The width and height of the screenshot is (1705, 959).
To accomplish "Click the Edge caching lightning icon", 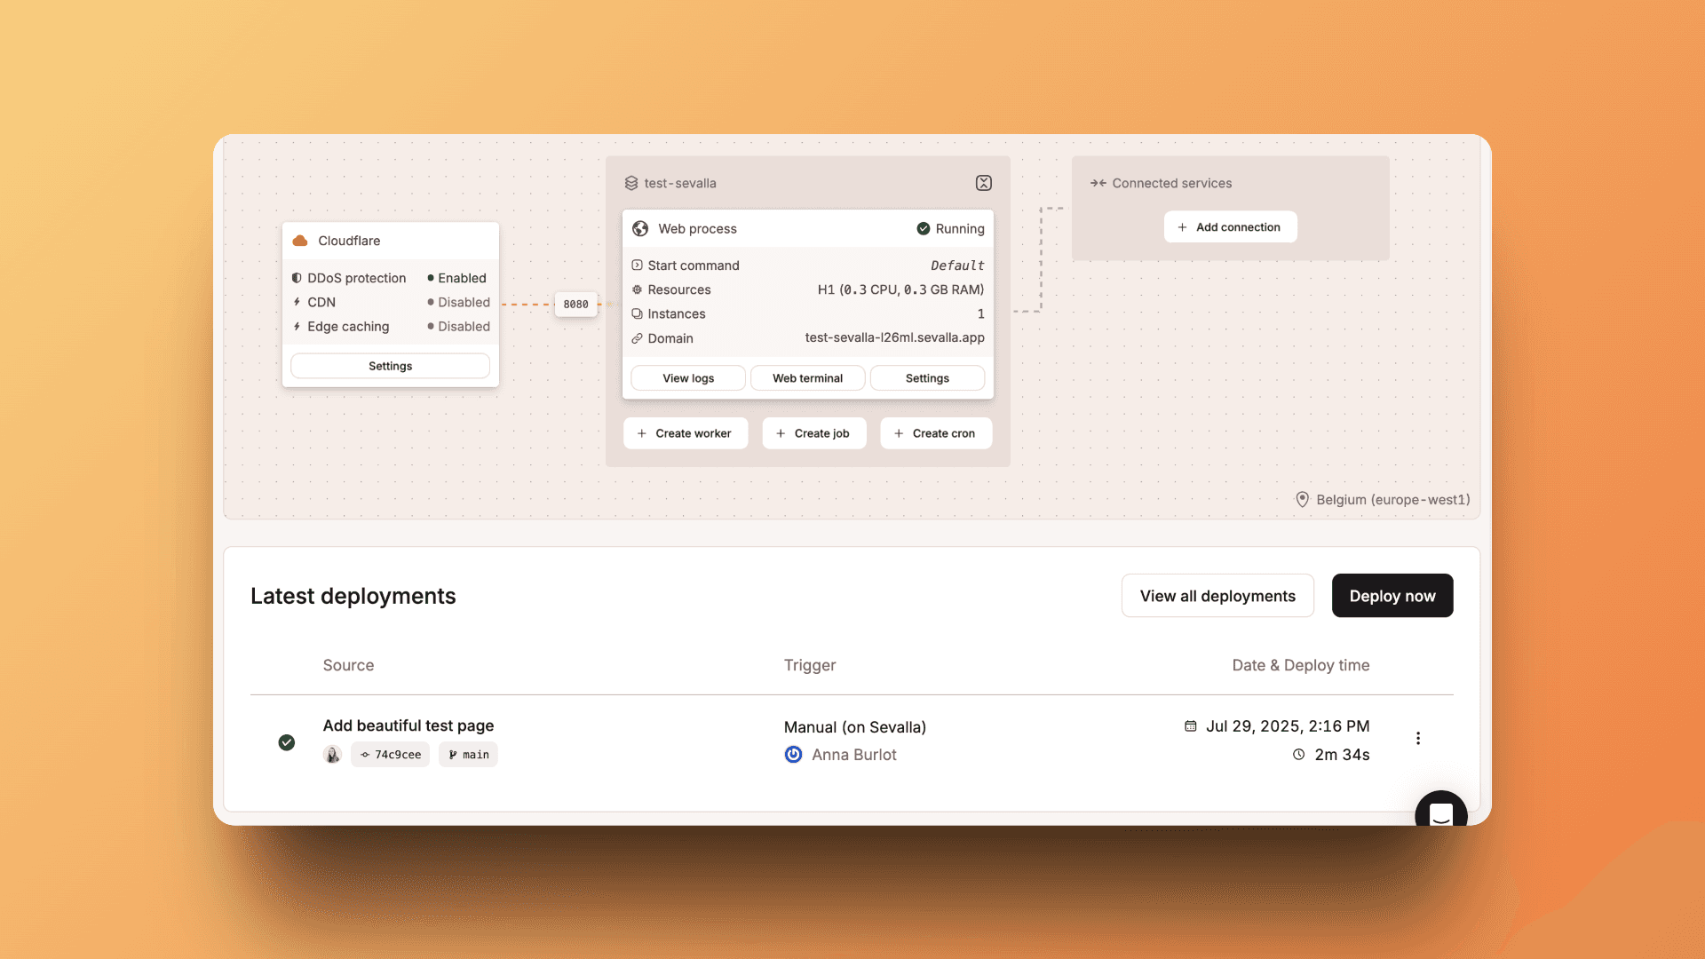I will coord(297,327).
